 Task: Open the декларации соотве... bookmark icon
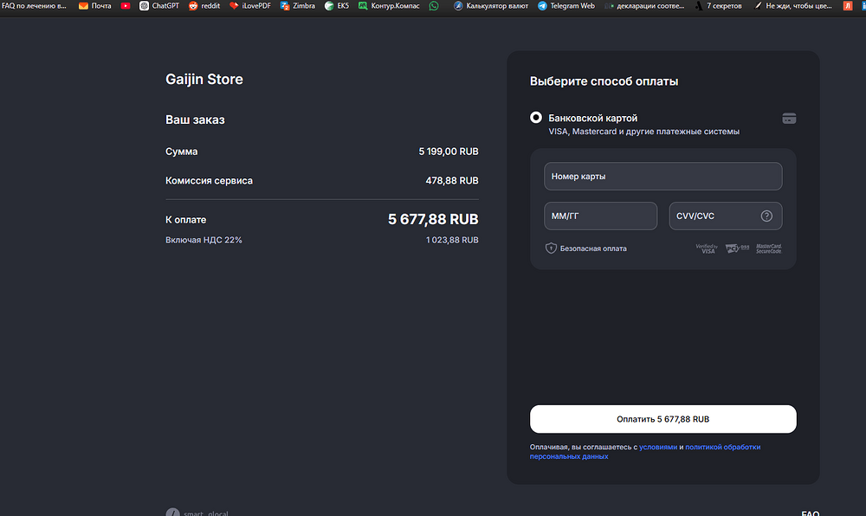(x=609, y=6)
